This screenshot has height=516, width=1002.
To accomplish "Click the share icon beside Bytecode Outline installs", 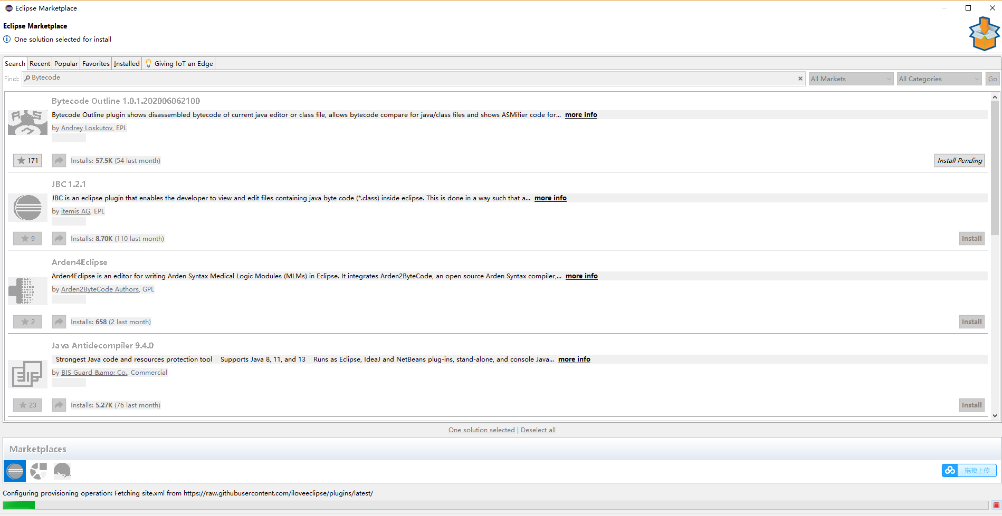I will pos(59,160).
